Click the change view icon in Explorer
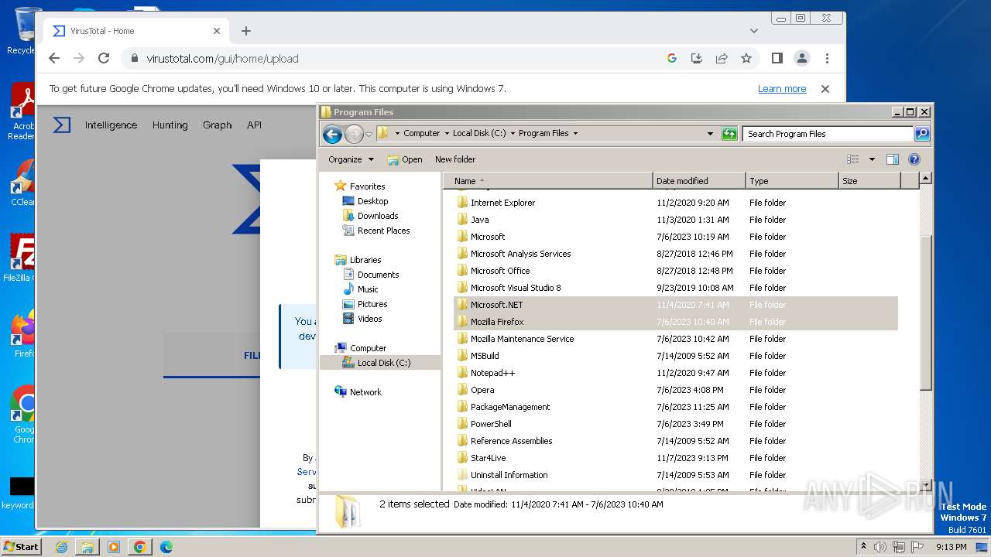This screenshot has height=557, width=991. point(853,159)
